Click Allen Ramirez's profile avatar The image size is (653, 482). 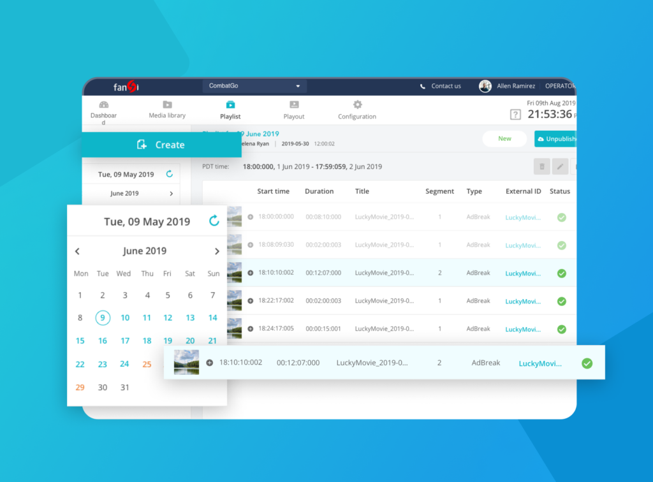click(x=485, y=86)
